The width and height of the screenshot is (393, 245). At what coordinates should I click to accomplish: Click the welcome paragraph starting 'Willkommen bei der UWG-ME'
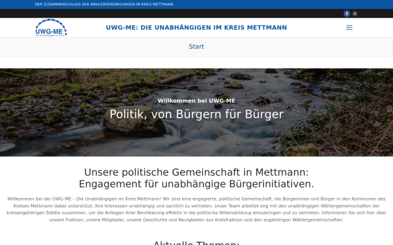[196, 209]
